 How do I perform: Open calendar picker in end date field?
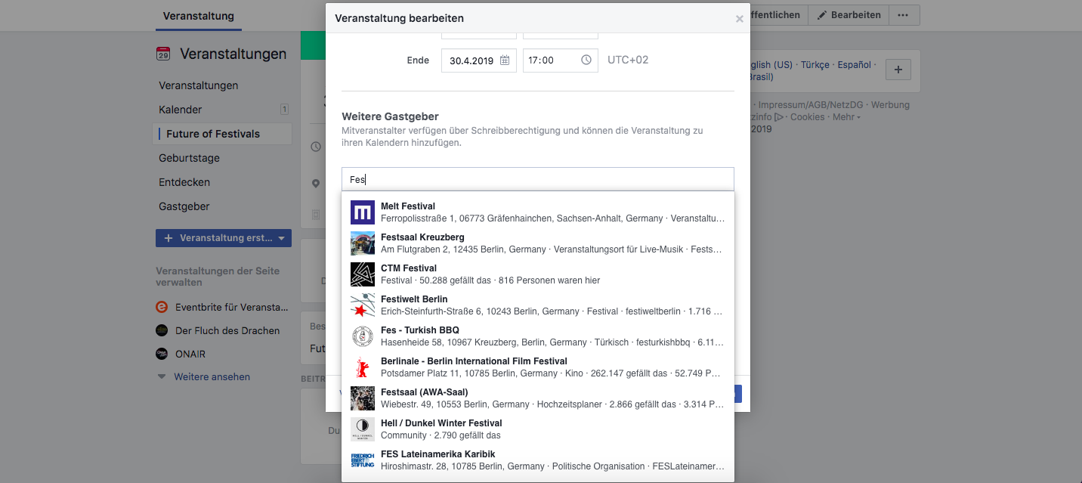[x=505, y=60]
